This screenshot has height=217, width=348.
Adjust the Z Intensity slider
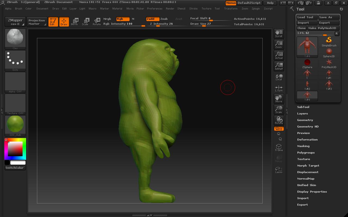(x=166, y=24)
